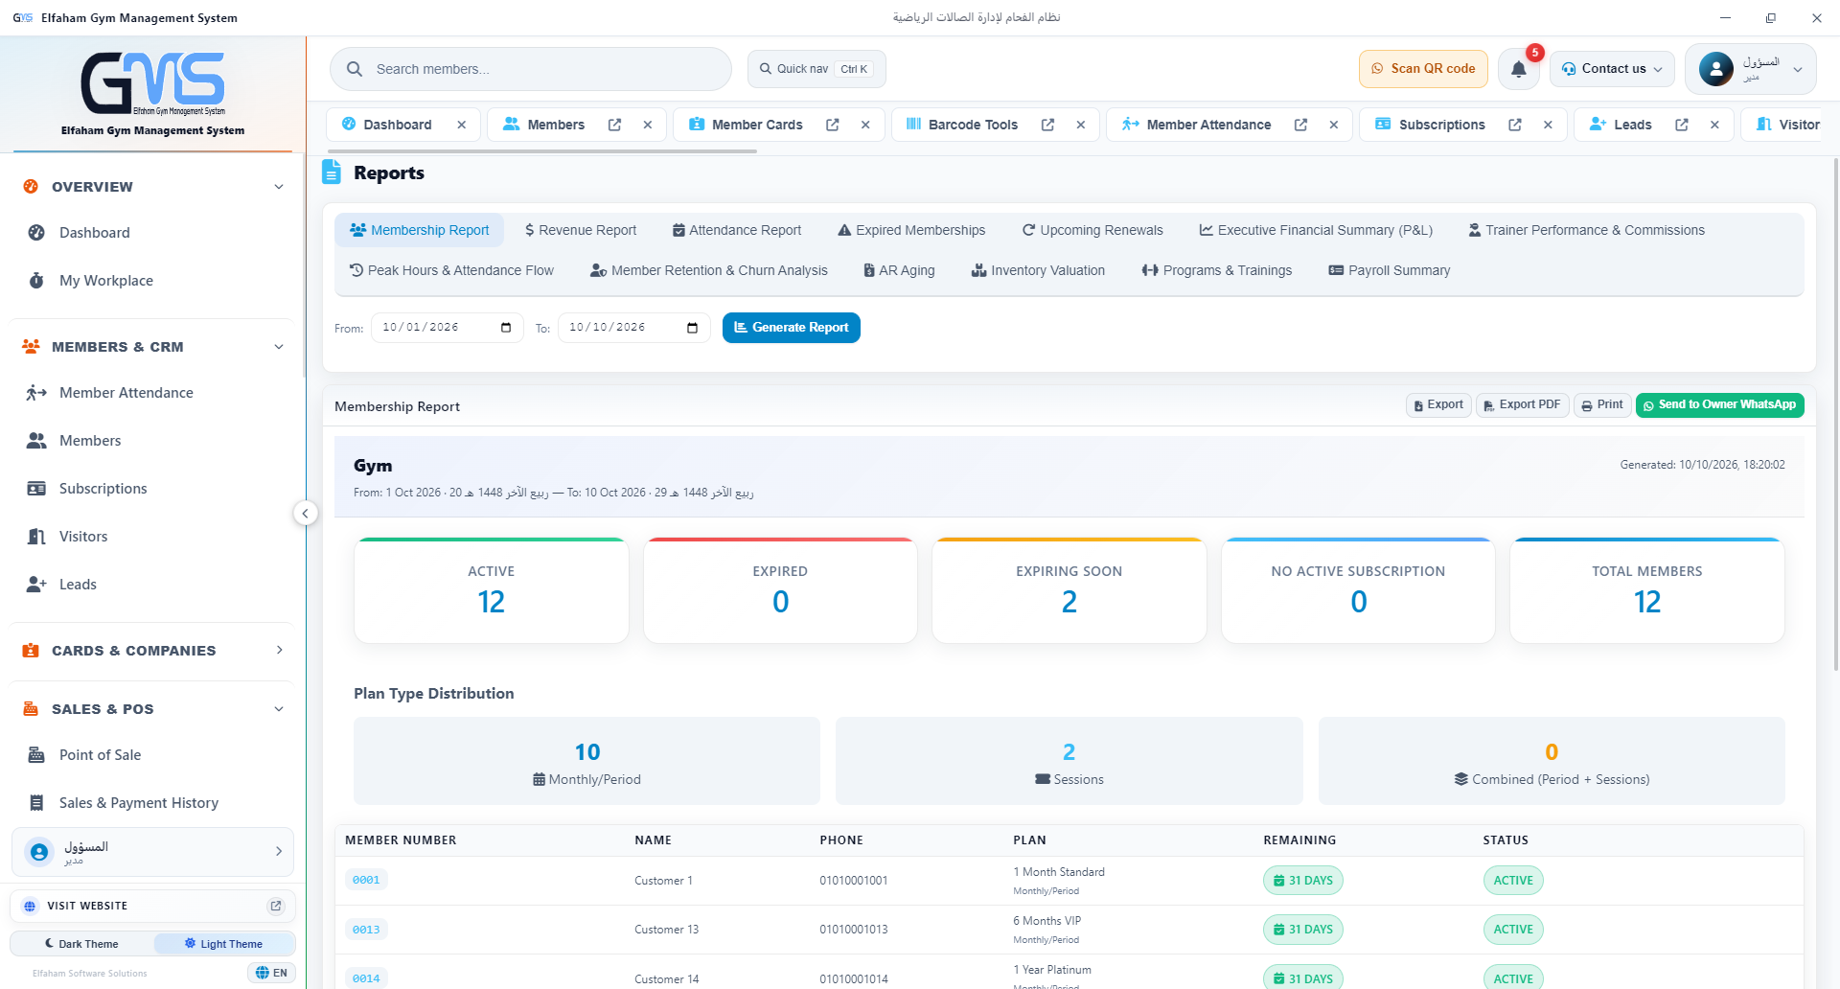Pop out the Members tab in new window
The height and width of the screenshot is (989, 1840).
(615, 125)
